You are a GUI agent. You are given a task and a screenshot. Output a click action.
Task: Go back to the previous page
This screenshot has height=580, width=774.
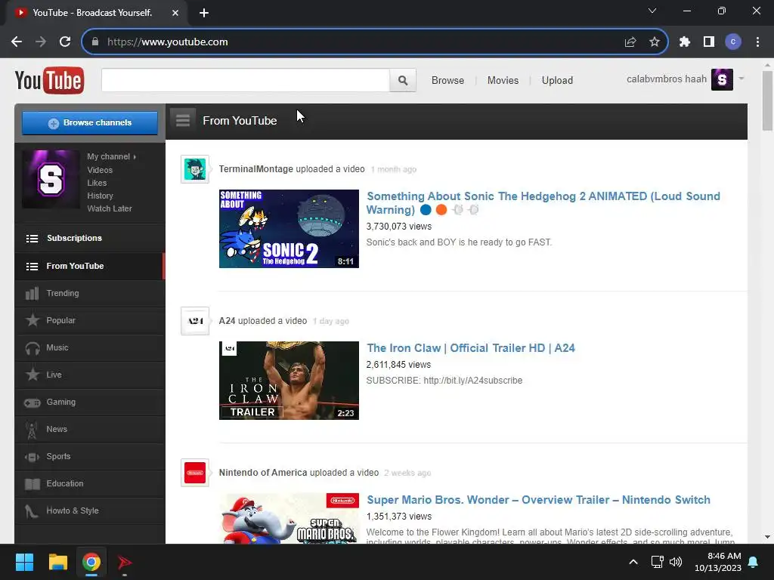pos(17,42)
